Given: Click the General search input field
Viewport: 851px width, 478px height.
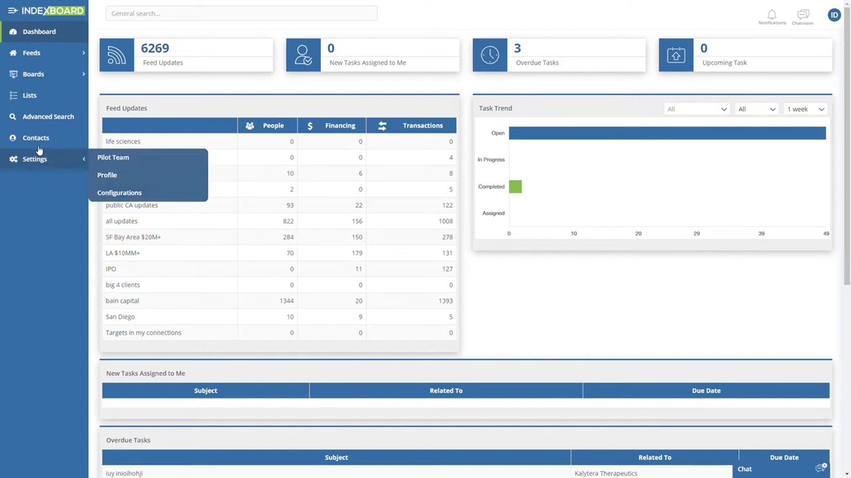Looking at the screenshot, I should click(241, 13).
